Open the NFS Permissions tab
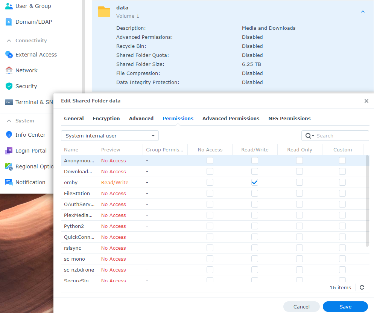Screen dimensions: 374x313 289,118
